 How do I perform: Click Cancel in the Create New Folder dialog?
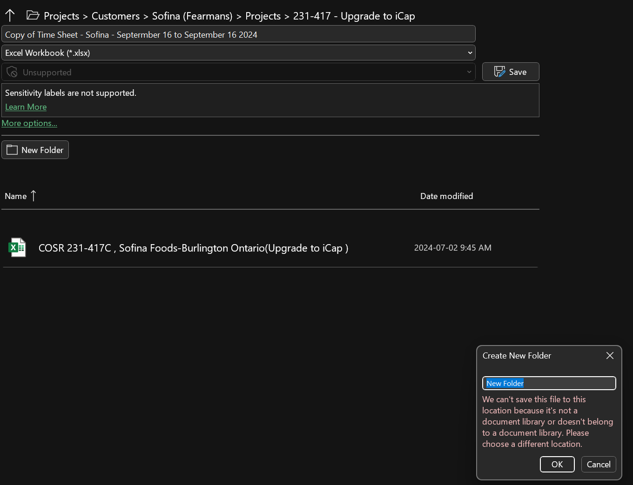599,464
